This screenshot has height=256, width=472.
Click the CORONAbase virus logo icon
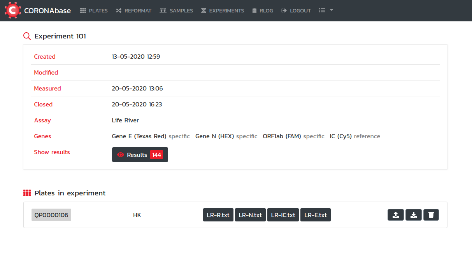pyautogui.click(x=12, y=10)
